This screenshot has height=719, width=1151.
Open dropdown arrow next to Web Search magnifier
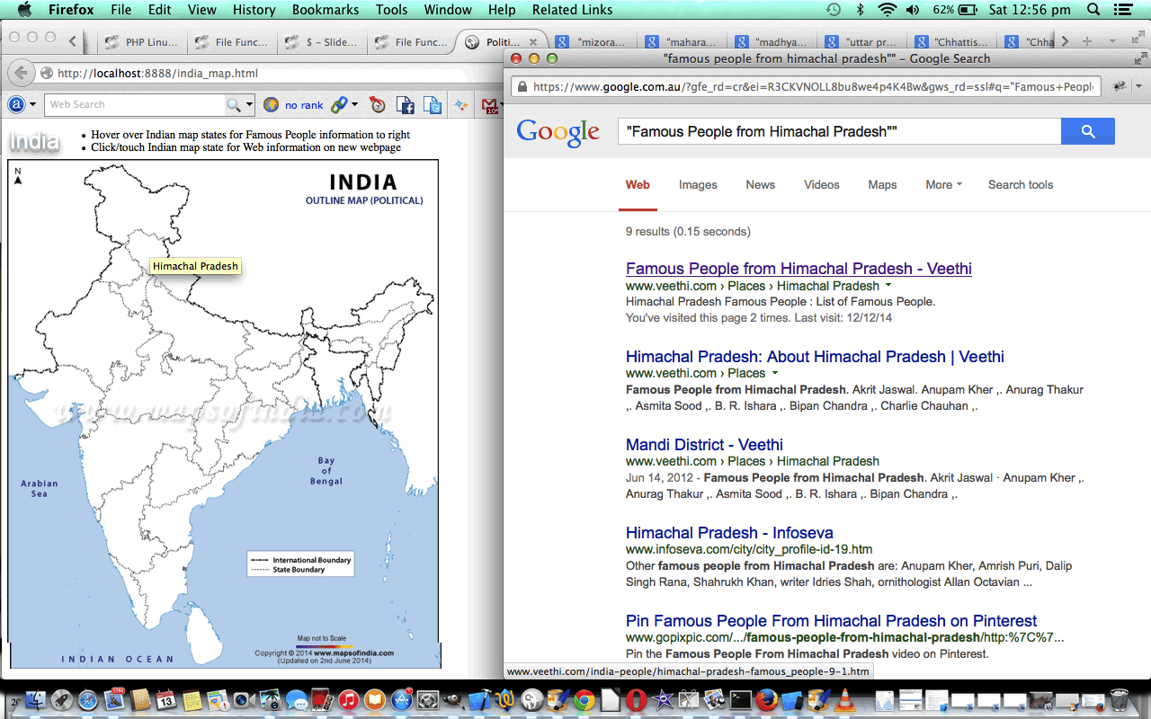pos(250,105)
